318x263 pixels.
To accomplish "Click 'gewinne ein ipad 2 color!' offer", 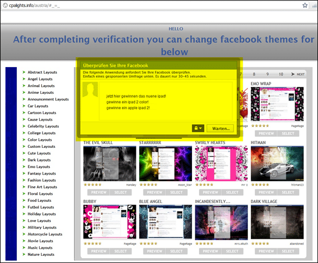I will [x=127, y=102].
